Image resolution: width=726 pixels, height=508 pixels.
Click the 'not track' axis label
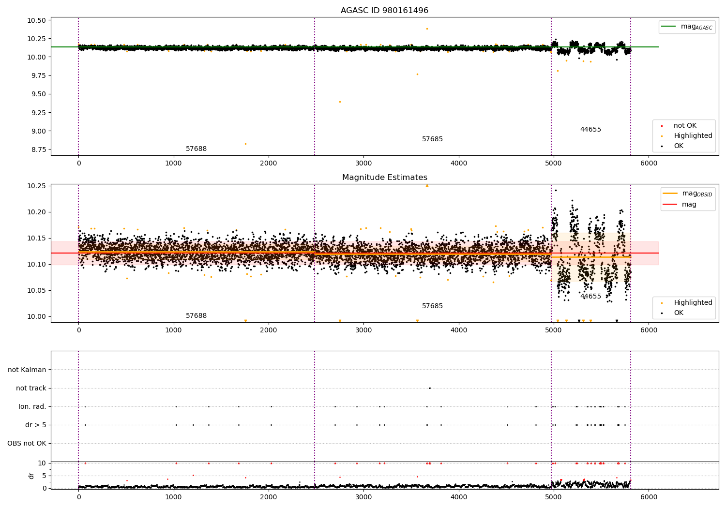(31, 388)
